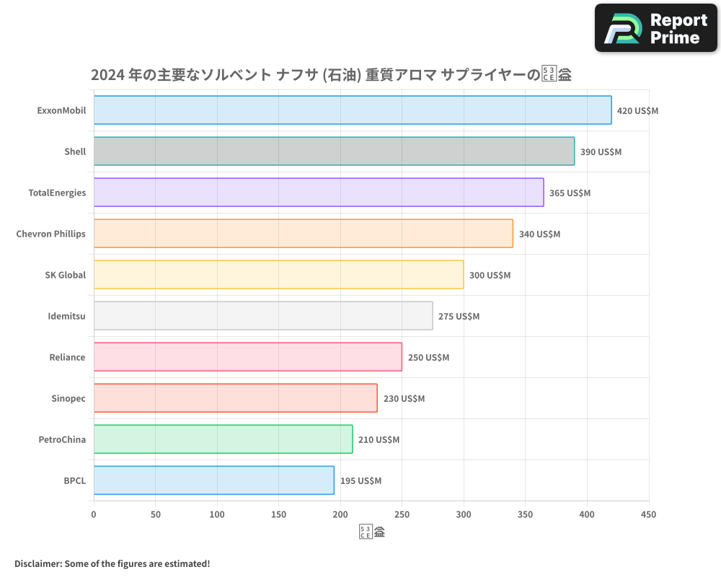Click the SK Global bar
721x577 pixels.
278,275
